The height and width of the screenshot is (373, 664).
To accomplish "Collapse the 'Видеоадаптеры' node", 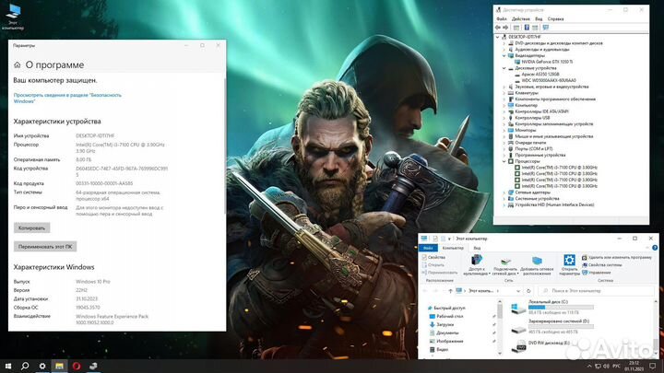I will click(x=504, y=55).
